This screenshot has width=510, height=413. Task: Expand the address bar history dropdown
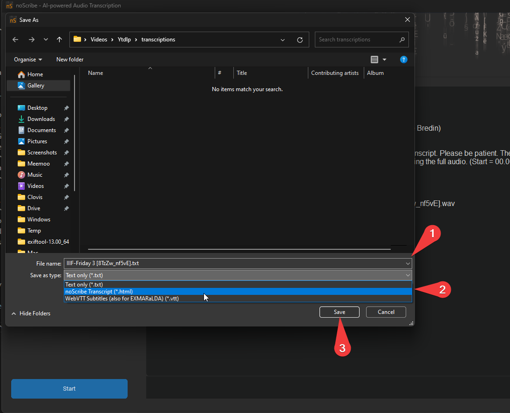(283, 40)
